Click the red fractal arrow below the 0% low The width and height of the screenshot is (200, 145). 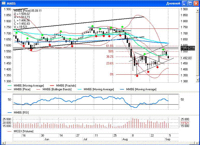click(137, 76)
